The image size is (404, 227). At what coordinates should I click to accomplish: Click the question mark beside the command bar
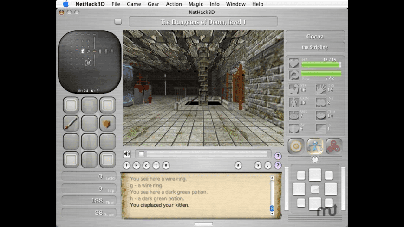(278, 156)
